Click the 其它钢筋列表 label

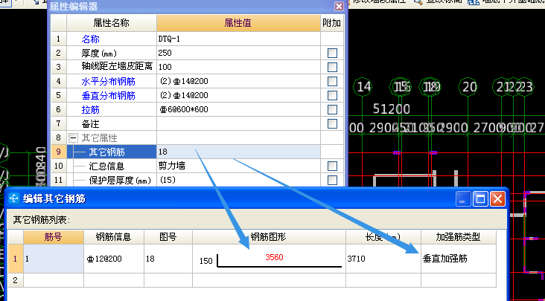pos(42,220)
